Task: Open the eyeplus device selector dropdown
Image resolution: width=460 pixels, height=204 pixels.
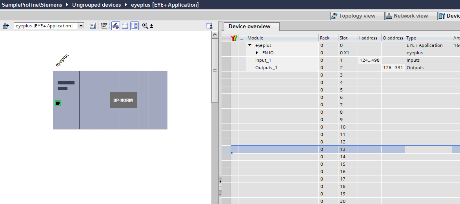Action: 81,26
